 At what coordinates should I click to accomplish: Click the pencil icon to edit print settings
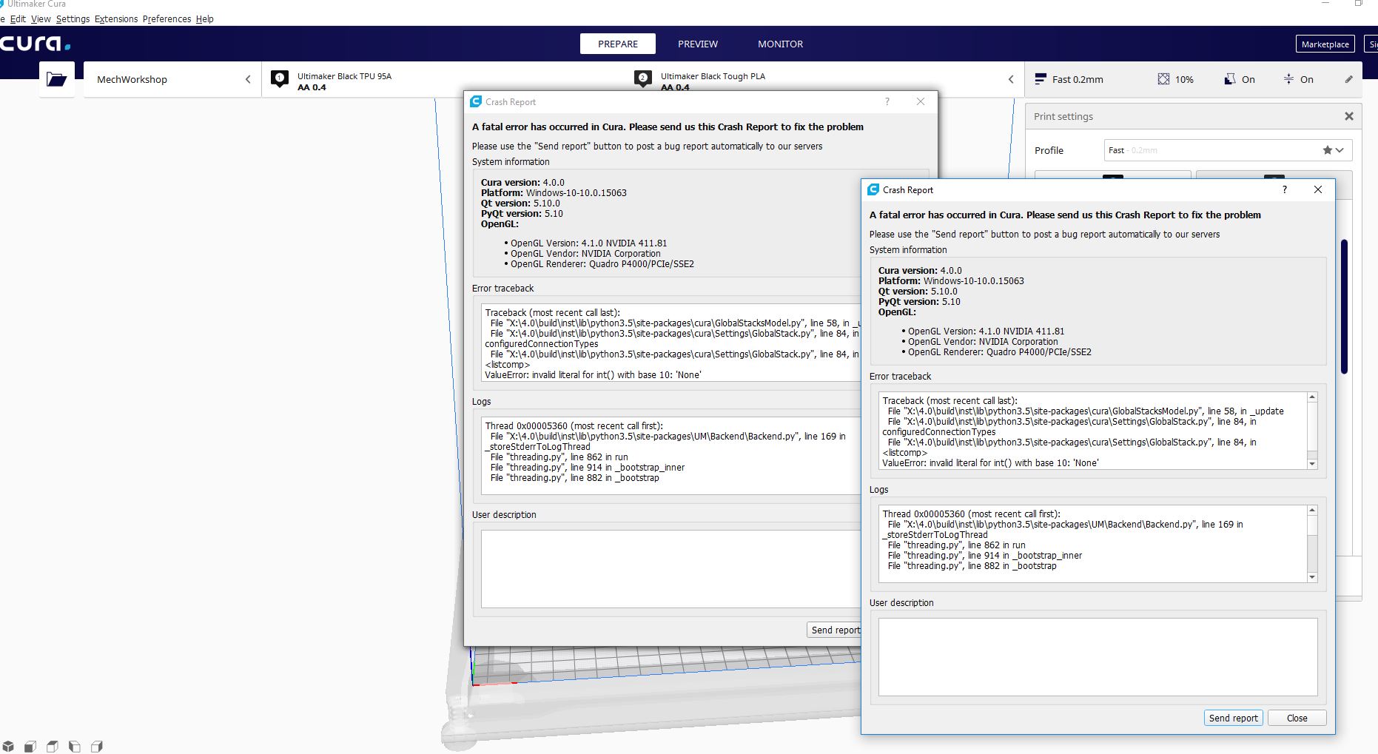click(x=1348, y=78)
